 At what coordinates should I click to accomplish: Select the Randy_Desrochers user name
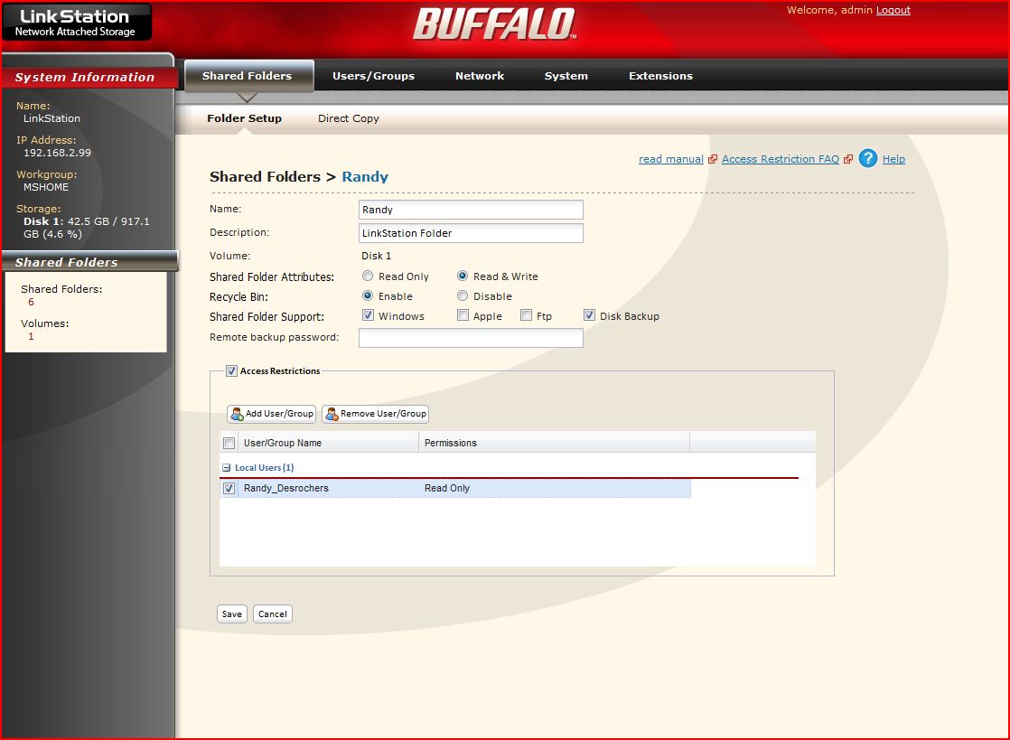click(x=286, y=488)
